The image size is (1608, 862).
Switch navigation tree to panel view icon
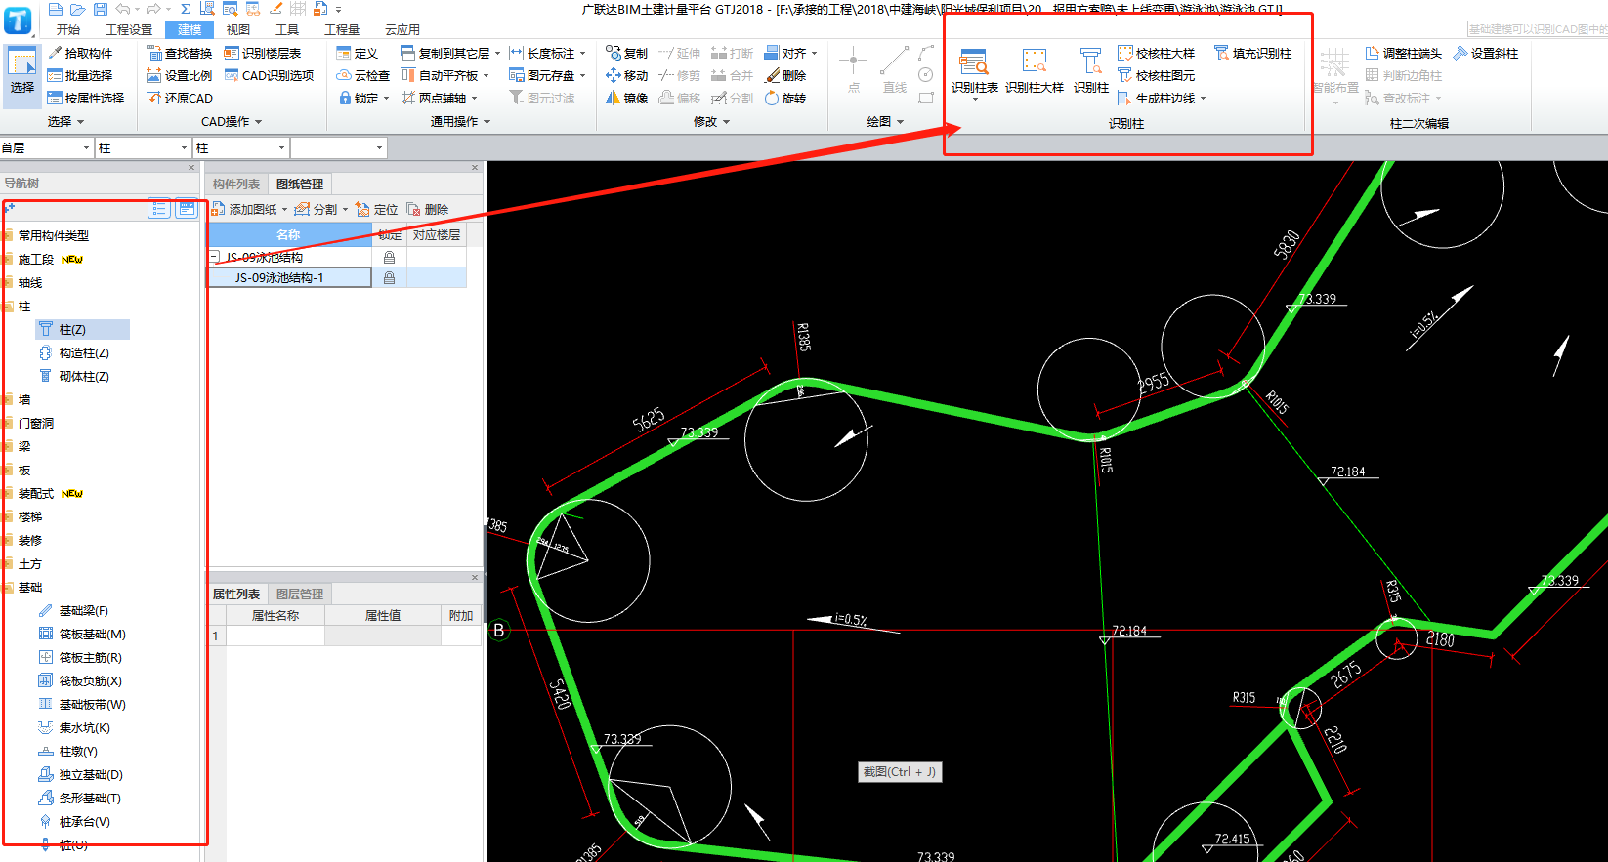pyautogui.click(x=186, y=208)
